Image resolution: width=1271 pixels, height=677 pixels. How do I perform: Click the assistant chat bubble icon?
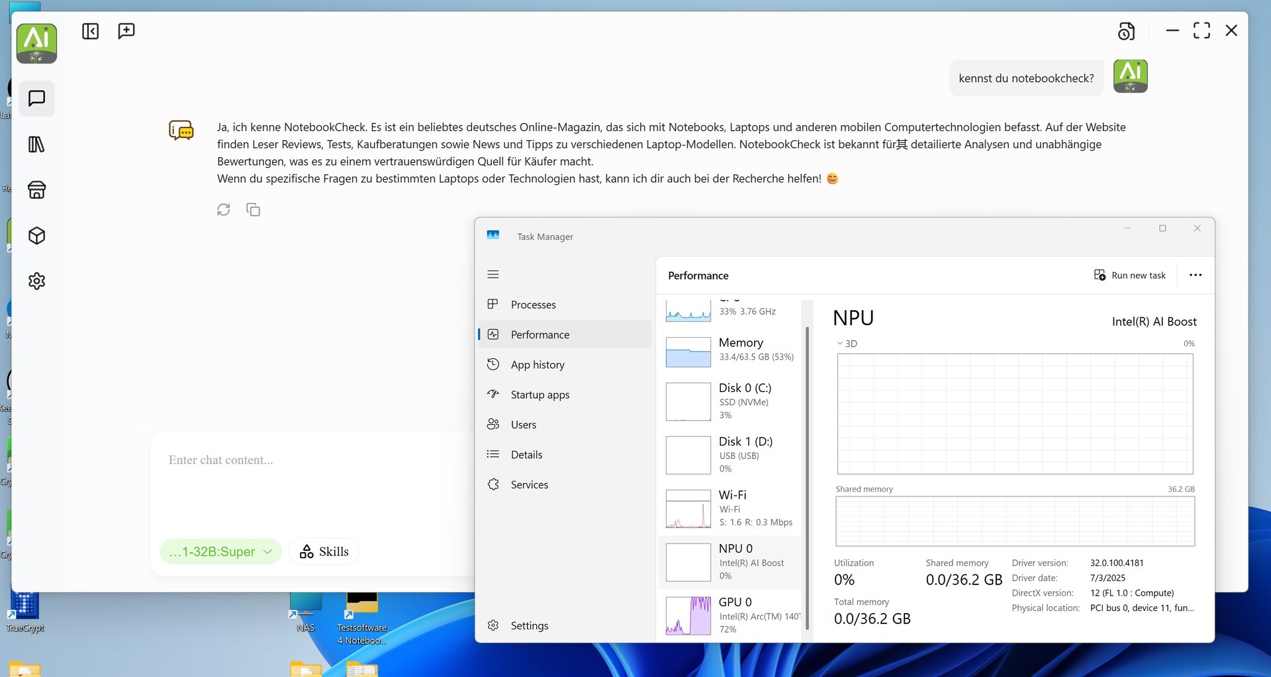pos(181,130)
